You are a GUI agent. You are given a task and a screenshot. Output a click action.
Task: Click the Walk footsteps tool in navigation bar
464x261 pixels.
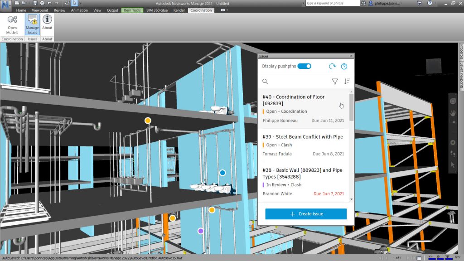(x=453, y=153)
